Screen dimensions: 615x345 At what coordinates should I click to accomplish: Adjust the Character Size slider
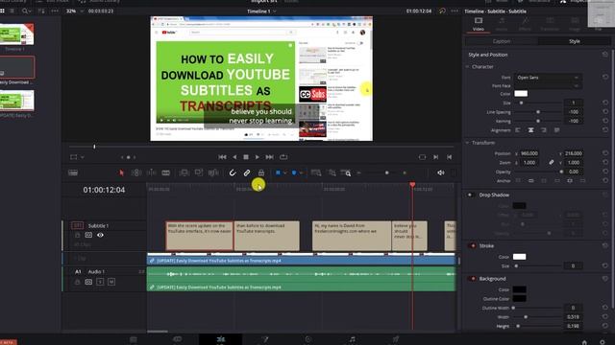[x=521, y=103]
